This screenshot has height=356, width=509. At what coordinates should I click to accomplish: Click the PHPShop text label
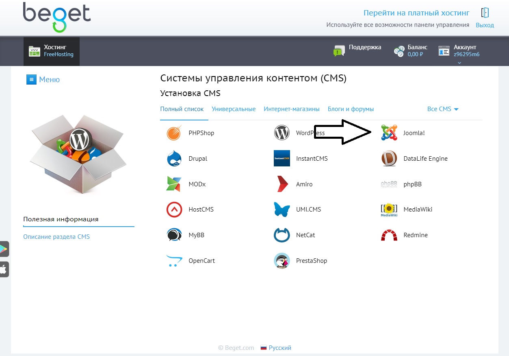tap(201, 133)
